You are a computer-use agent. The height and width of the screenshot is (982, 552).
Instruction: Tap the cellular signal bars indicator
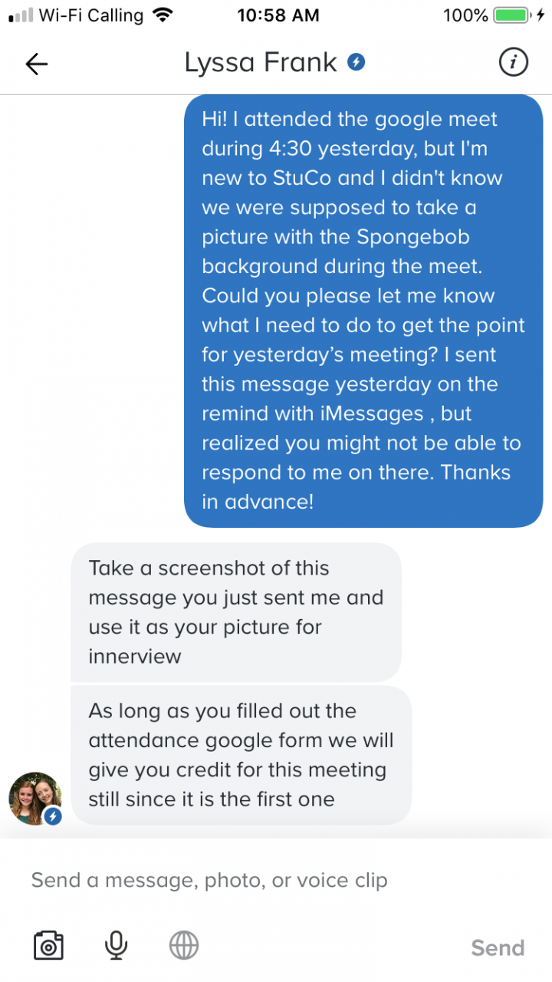[21, 15]
